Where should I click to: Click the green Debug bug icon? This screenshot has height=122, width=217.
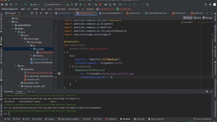pyautogui.click(x=81, y=4)
